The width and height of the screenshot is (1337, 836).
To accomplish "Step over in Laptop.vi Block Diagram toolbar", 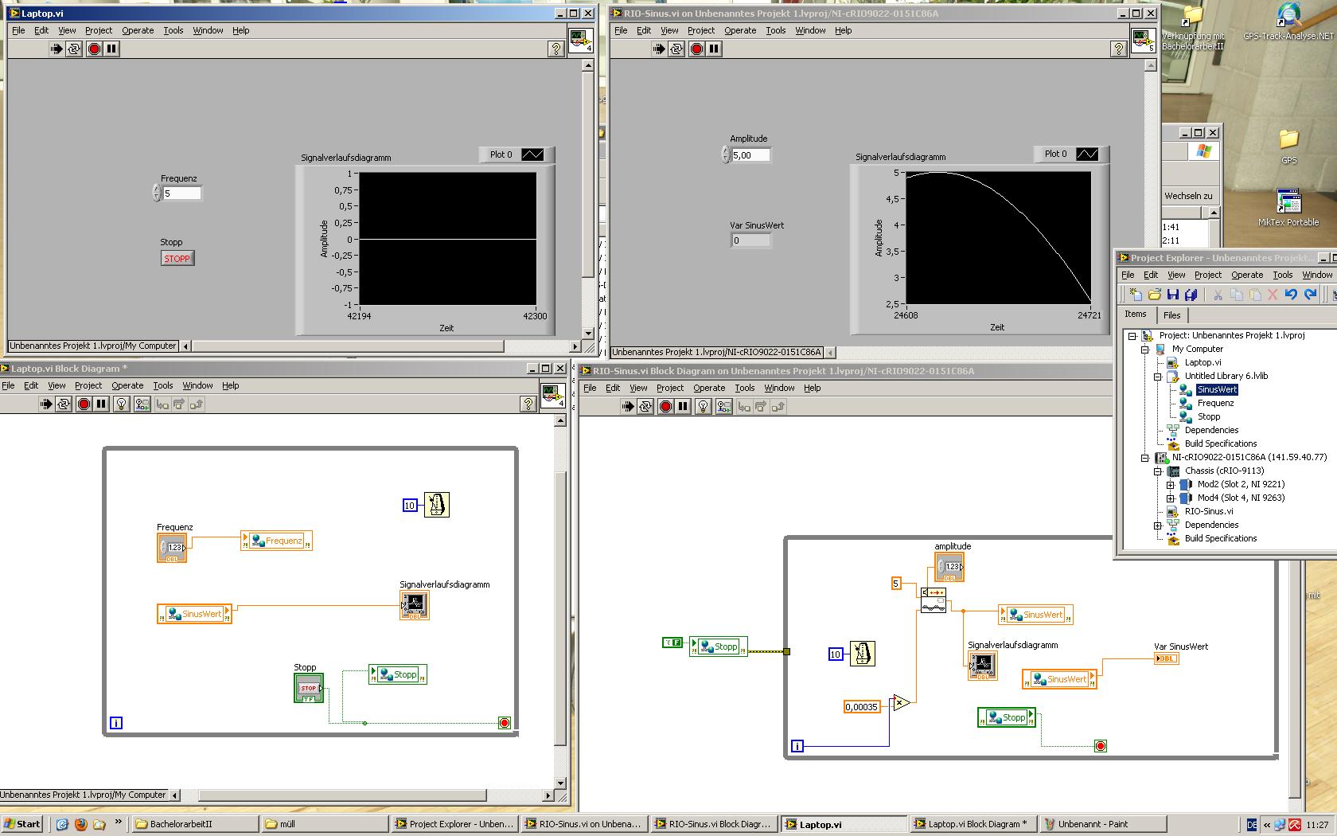I will (179, 404).
